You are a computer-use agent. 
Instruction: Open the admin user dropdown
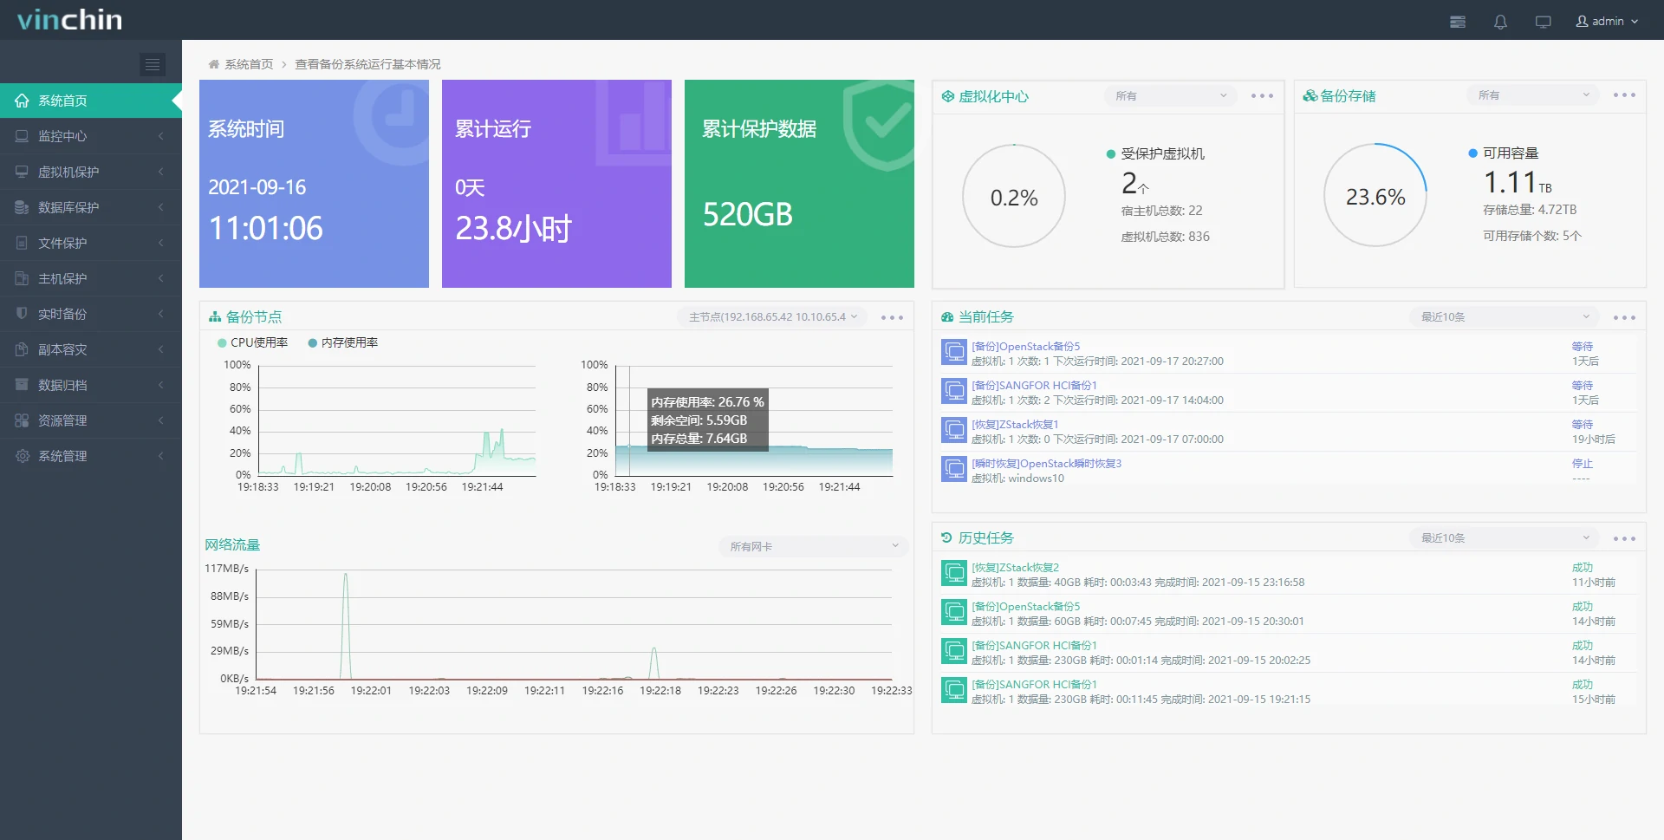1608,22
